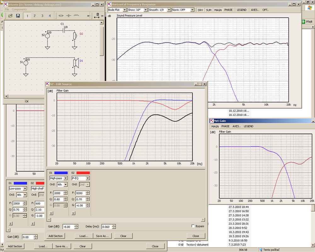315x252 pixels.
Task: Click the blue color swatch of section 01
Action: pos(61,173)
